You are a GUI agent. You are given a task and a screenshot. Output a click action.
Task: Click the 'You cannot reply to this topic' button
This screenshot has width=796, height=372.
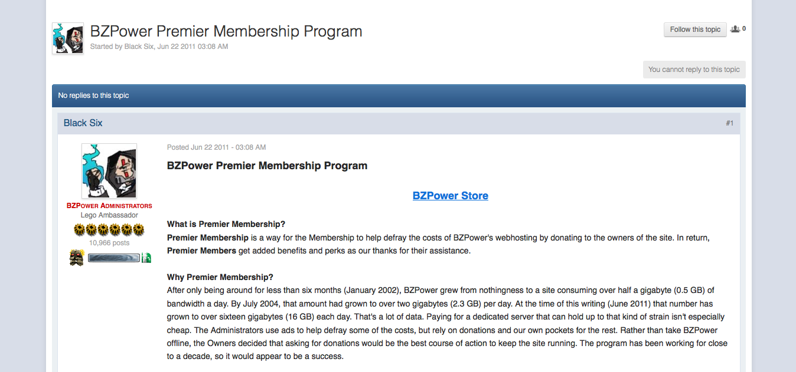tap(694, 70)
